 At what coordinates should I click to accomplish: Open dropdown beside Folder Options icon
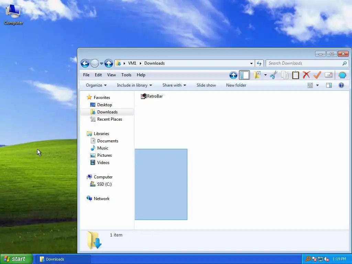coord(265,75)
